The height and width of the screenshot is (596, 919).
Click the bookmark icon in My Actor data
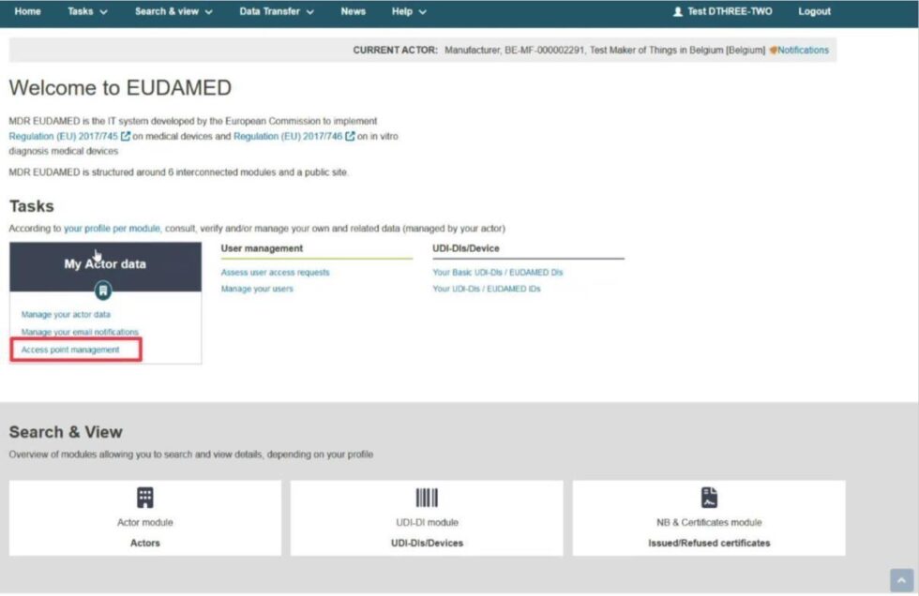(x=103, y=291)
